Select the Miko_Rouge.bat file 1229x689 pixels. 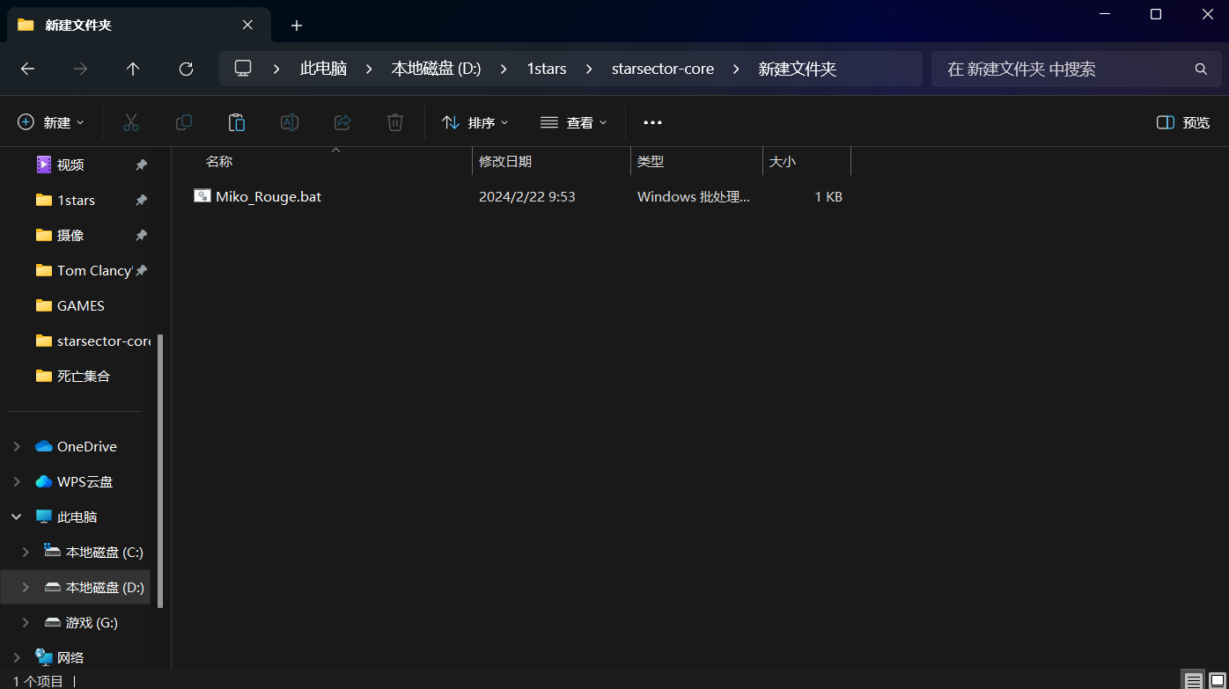pos(269,196)
